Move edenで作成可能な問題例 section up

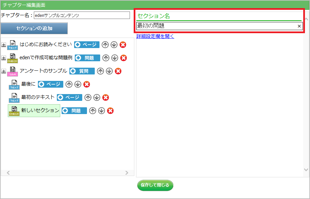point(106,58)
